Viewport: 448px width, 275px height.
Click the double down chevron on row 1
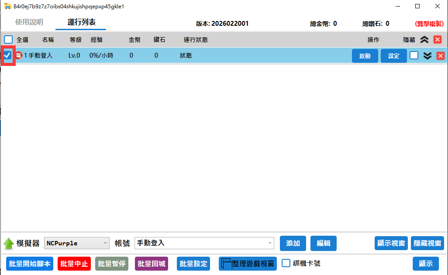pos(427,55)
